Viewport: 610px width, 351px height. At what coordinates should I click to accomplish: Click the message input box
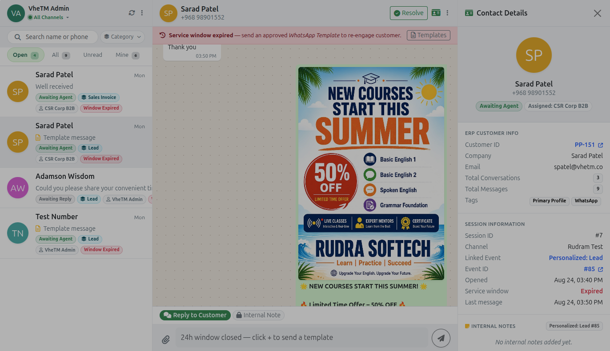click(302, 338)
